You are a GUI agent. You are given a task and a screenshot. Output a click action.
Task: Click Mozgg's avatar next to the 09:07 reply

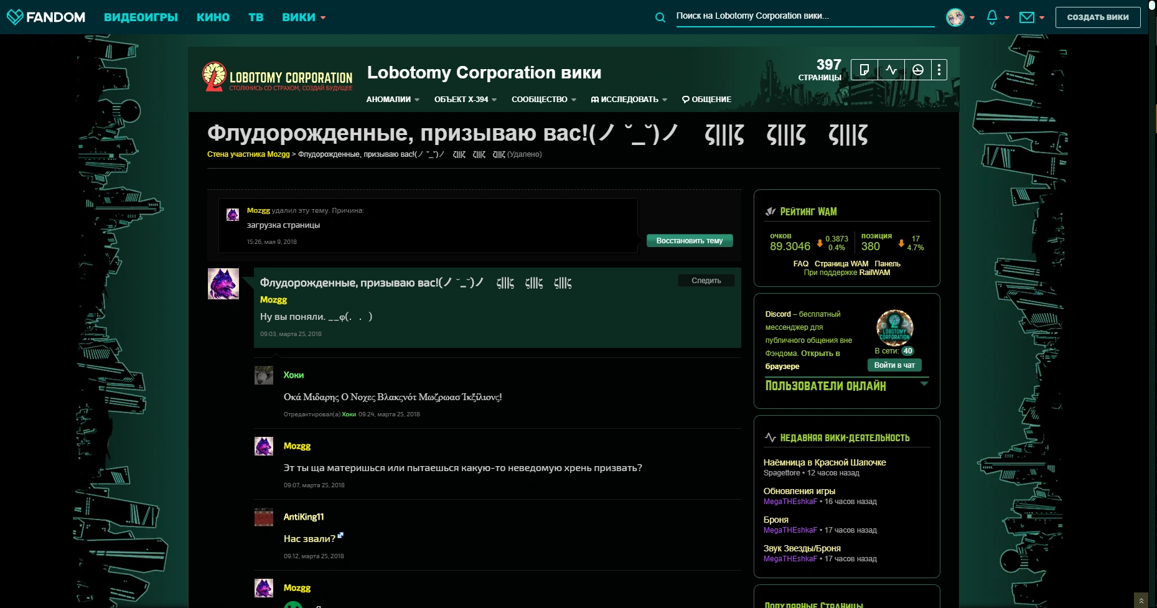pos(264,446)
